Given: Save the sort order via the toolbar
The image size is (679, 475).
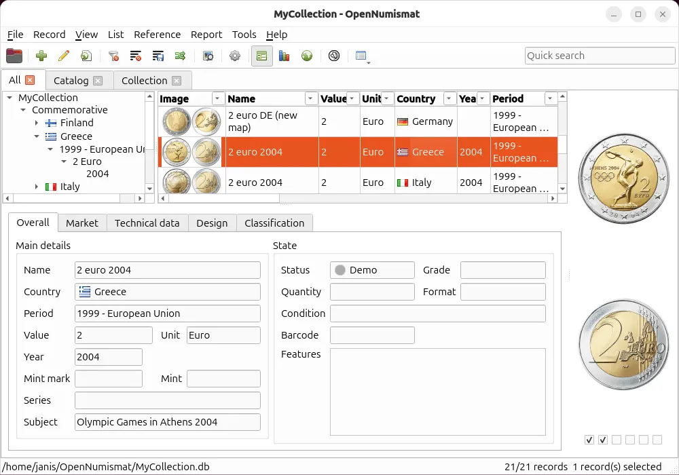Looking at the screenshot, I should [x=158, y=56].
